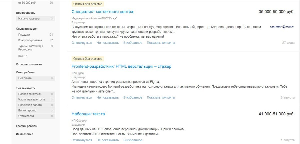Screen dimensions: 300x144
Task: Open the Специалист контактного центра vacancy
Action: tap(102, 11)
